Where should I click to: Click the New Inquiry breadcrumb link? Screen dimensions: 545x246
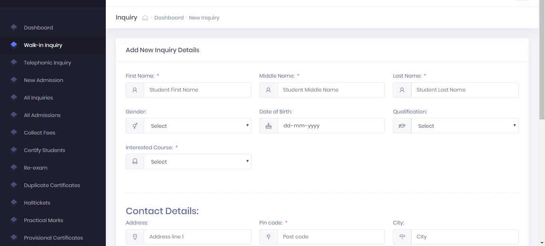coord(204,18)
